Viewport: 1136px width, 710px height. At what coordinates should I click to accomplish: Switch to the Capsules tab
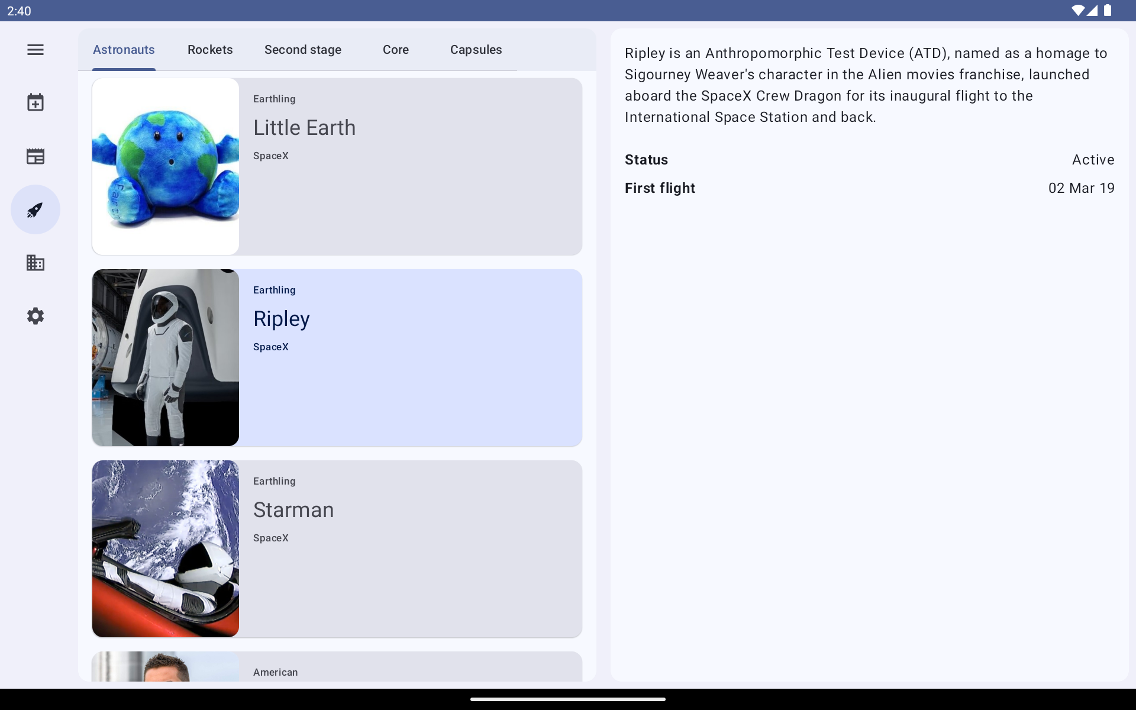tap(476, 50)
